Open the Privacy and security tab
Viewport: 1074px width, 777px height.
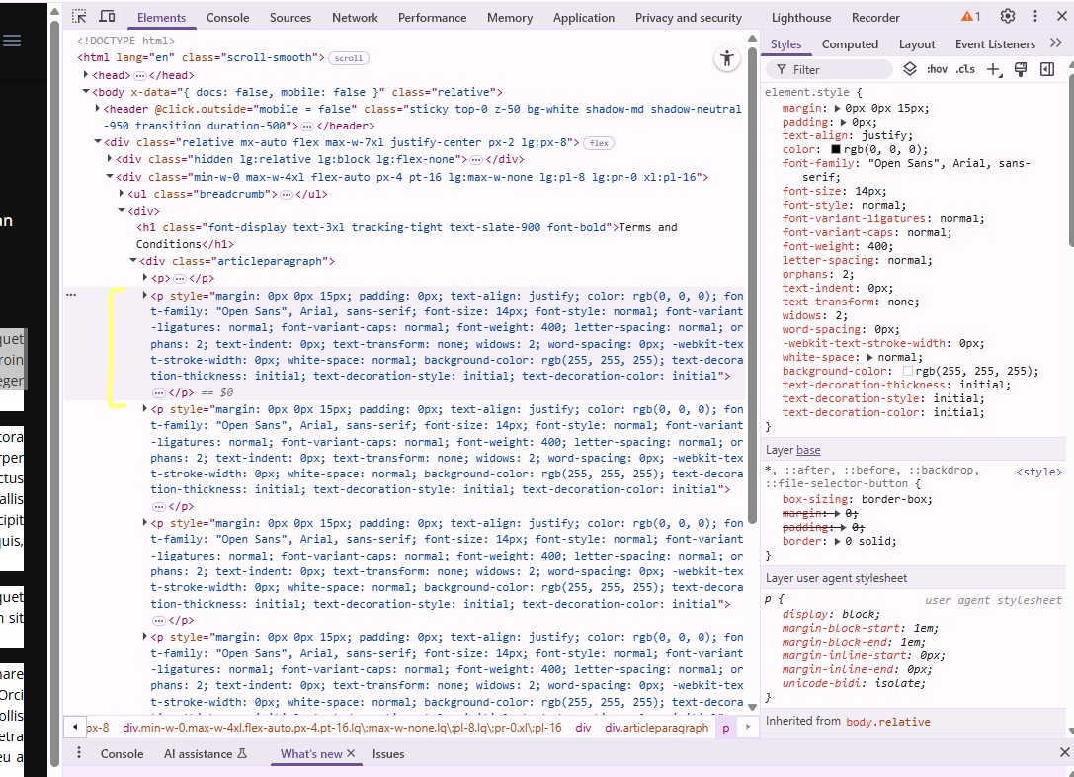pyautogui.click(x=689, y=17)
